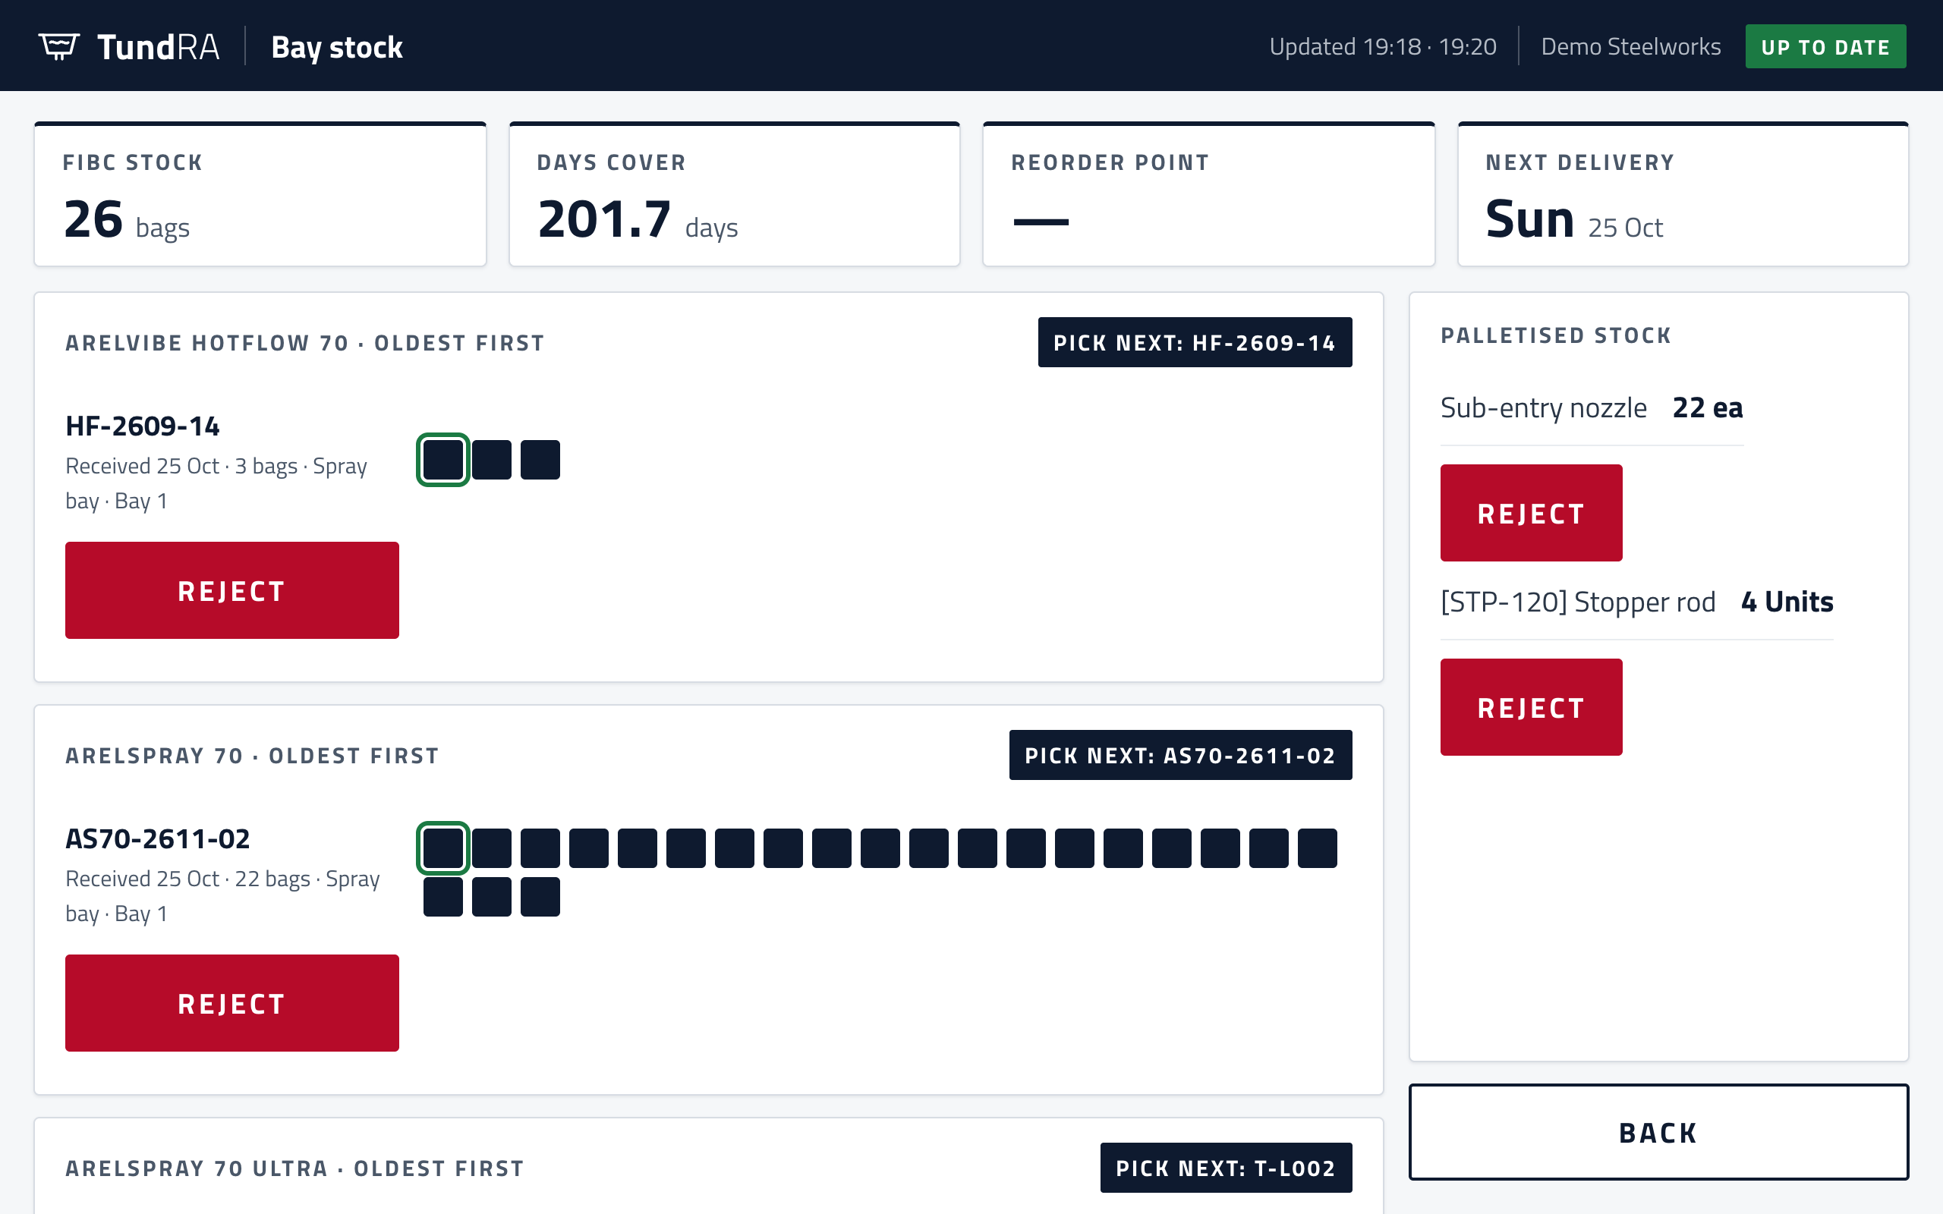The height and width of the screenshot is (1214, 1943).
Task: Go back using the BACK button
Action: coord(1659,1132)
